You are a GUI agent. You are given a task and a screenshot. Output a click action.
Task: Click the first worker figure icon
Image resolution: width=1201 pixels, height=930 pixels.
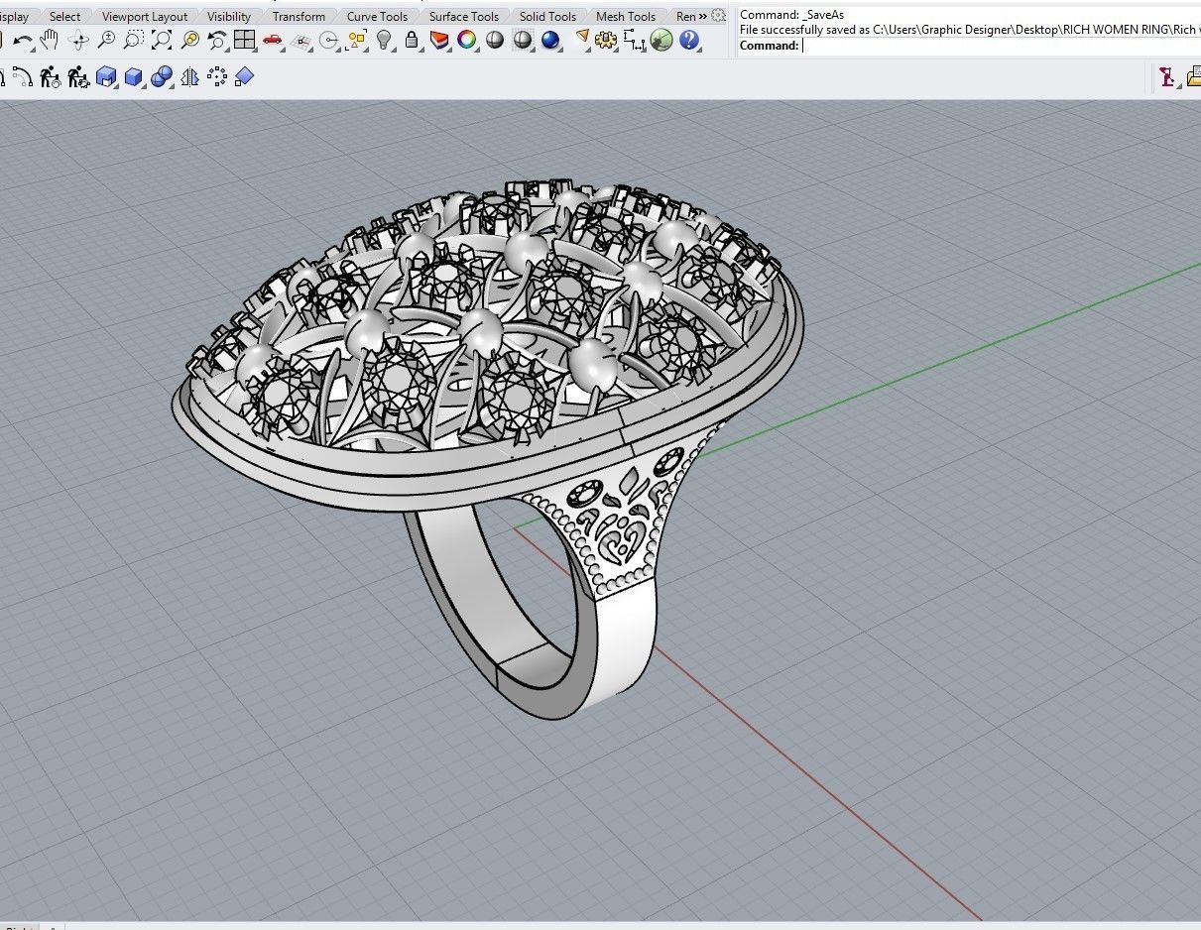coord(50,77)
